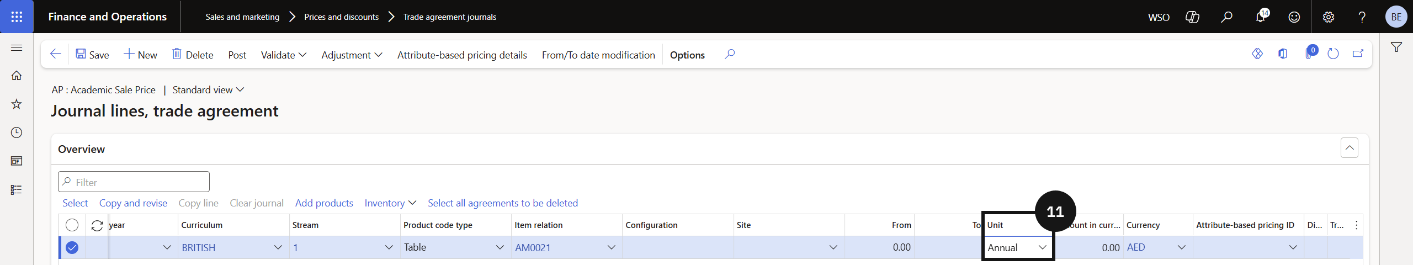Viewport: 1413px width, 265px height.
Task: Expand the Adjustment dropdown menu
Action: tap(352, 55)
